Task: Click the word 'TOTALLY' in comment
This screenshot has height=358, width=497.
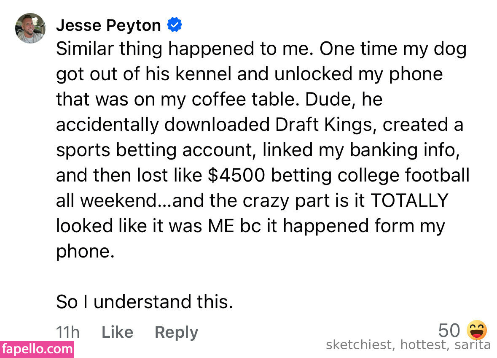Action: tap(409, 201)
